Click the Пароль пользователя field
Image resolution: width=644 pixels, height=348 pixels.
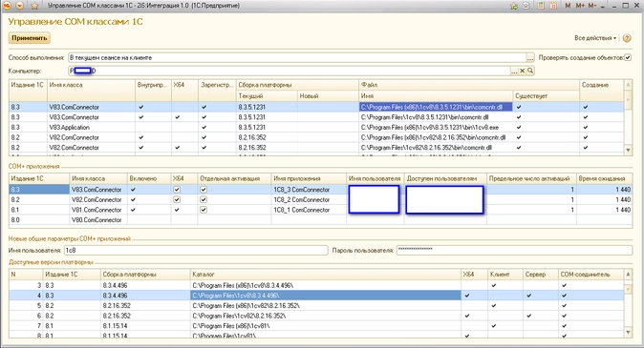click(514, 250)
